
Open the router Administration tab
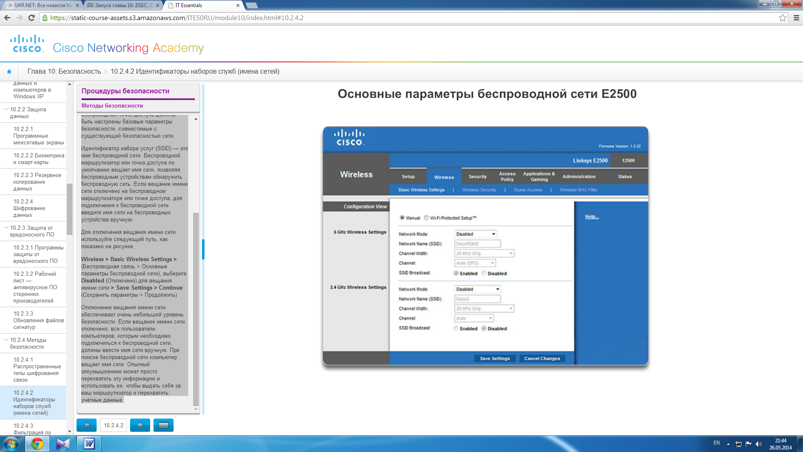click(x=579, y=177)
